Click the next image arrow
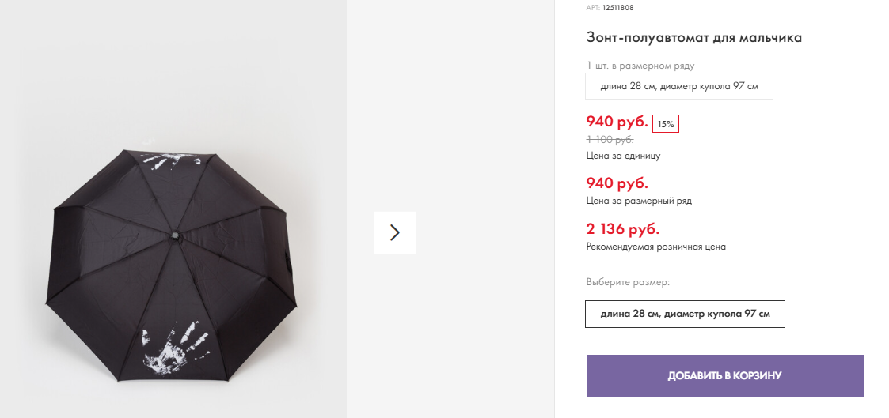 click(x=395, y=232)
